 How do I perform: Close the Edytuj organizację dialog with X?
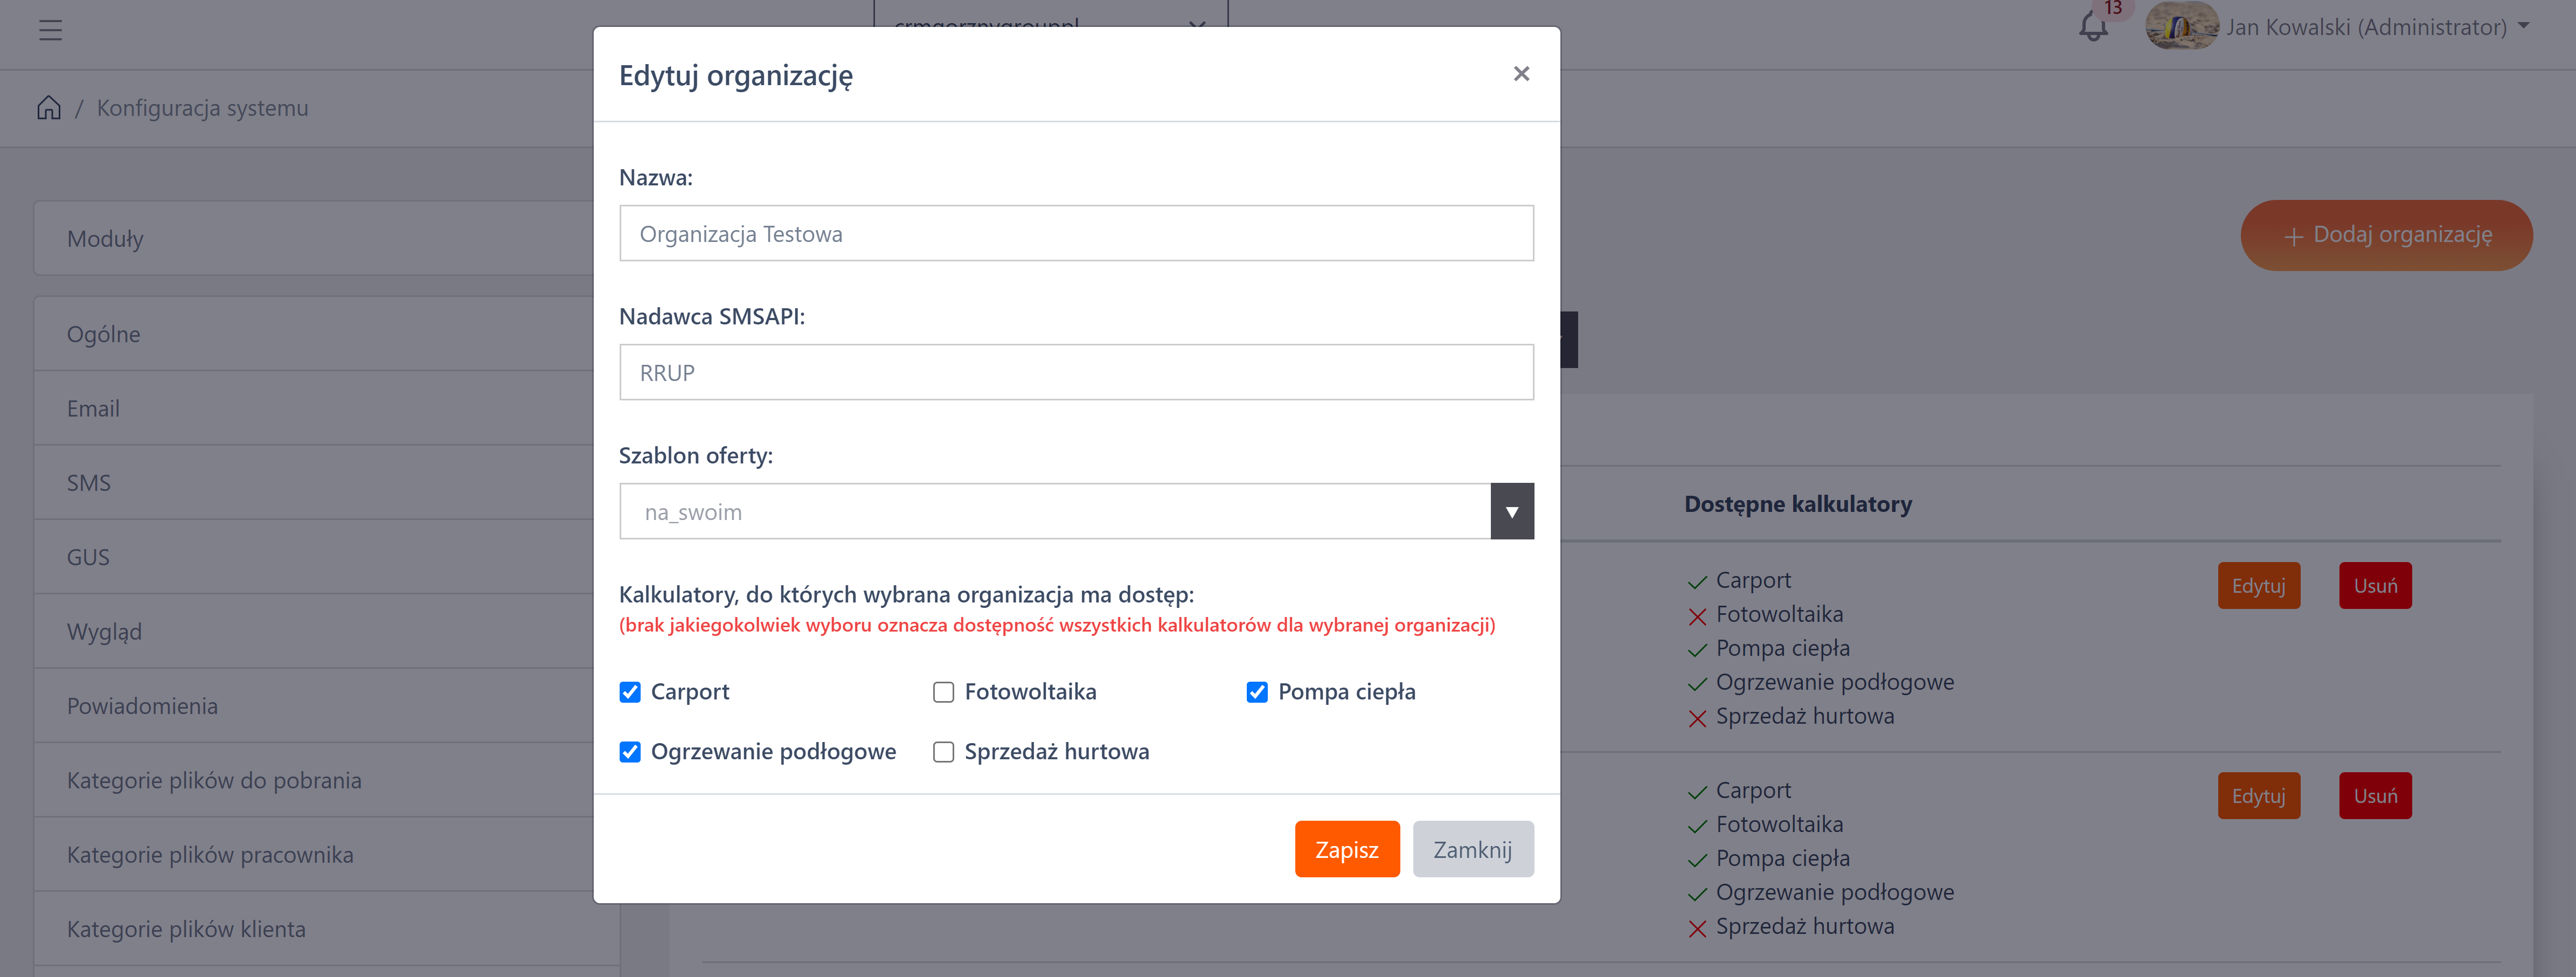coord(1521,74)
